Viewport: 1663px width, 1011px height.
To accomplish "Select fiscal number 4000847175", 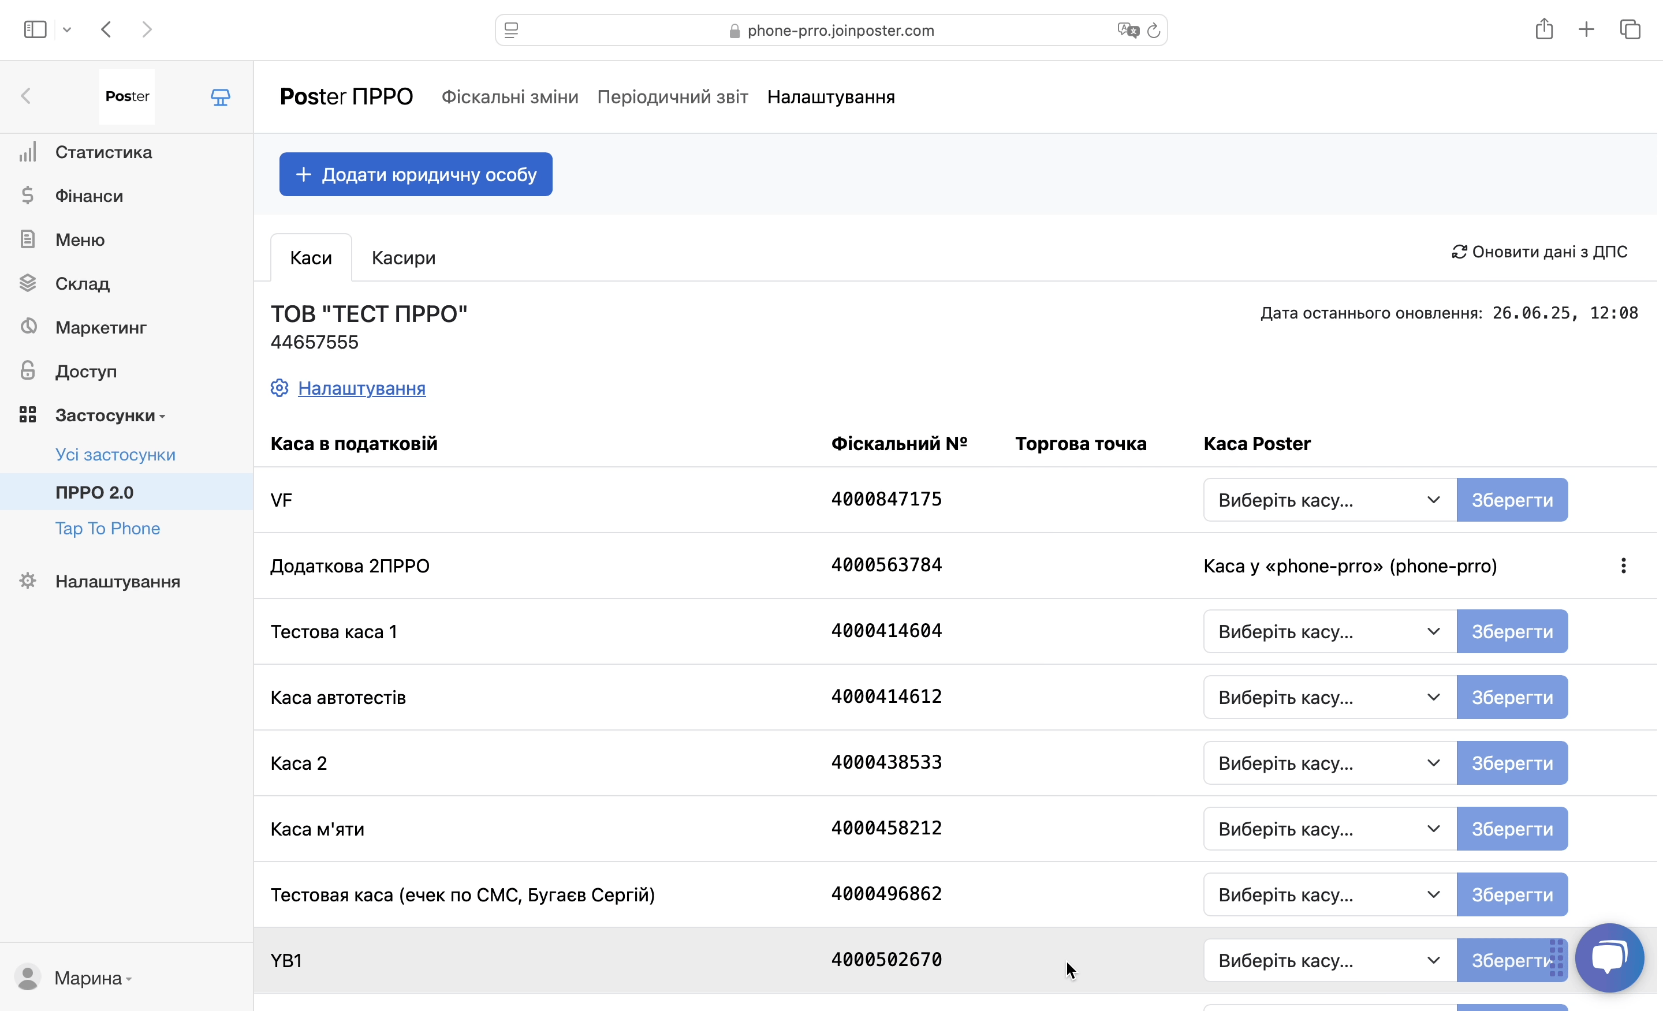I will (886, 499).
